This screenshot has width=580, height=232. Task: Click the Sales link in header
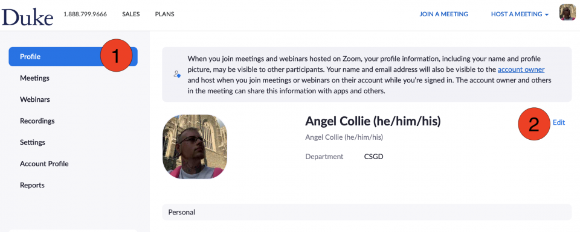coord(131,14)
